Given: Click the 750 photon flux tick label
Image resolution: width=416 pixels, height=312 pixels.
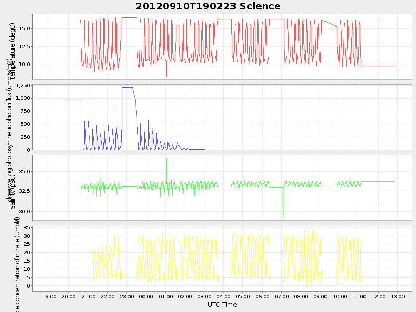Looking at the screenshot, I should tap(25, 111).
